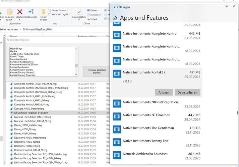Select Komplete Kontrol_HKLM_NI.reg file
239x167 pixels.
[x=32, y=105]
